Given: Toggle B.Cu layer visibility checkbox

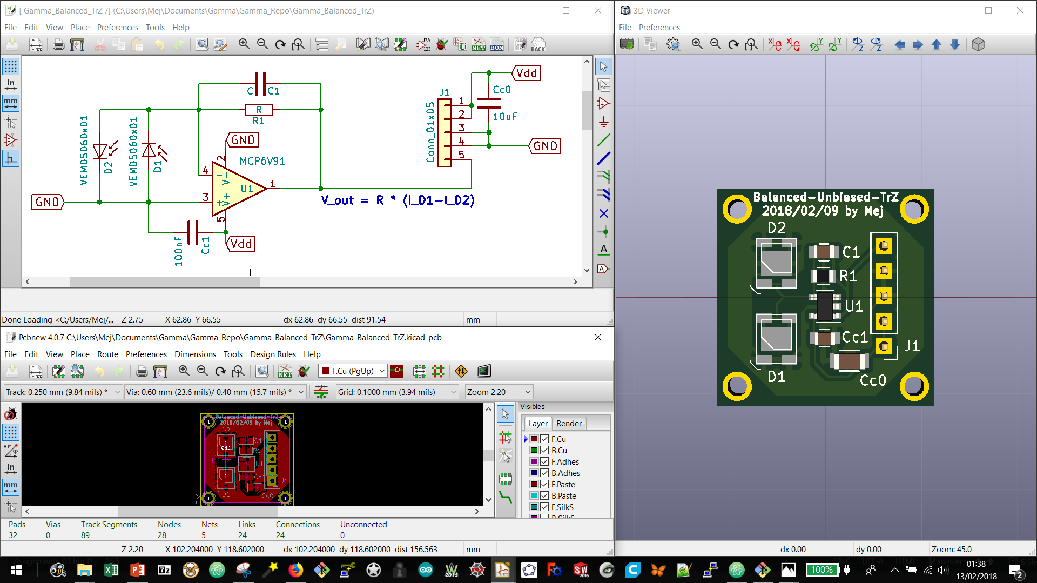Looking at the screenshot, I should [x=544, y=451].
